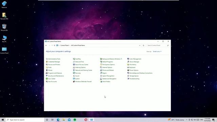Open Date and Time
Viewport: 217px width, 122px height.
point(78,62)
